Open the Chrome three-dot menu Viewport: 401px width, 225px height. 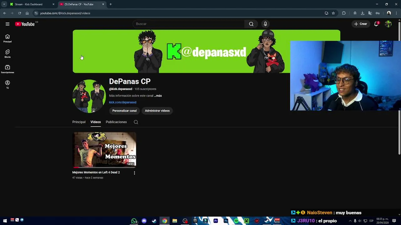tap(397, 13)
